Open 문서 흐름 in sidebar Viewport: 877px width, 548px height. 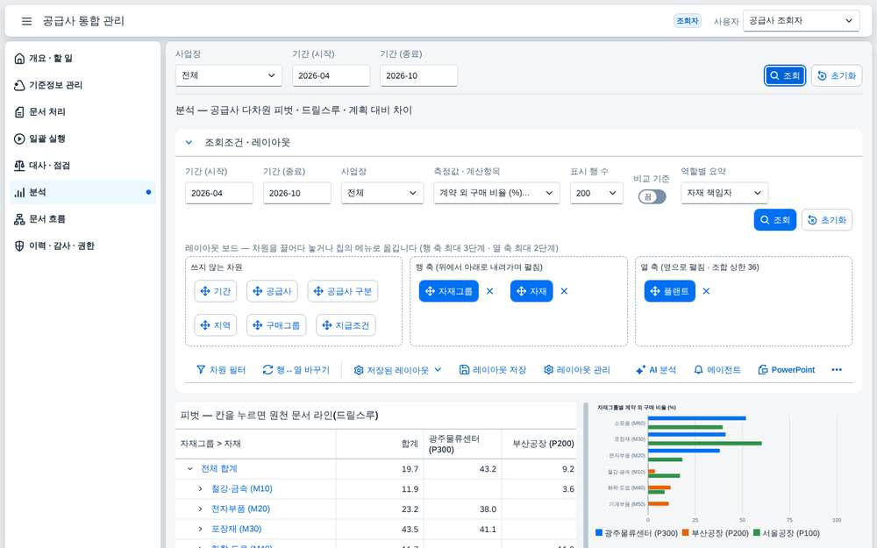[82, 219]
